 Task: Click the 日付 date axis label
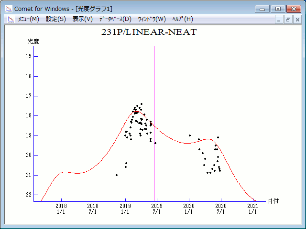[x=273, y=201]
